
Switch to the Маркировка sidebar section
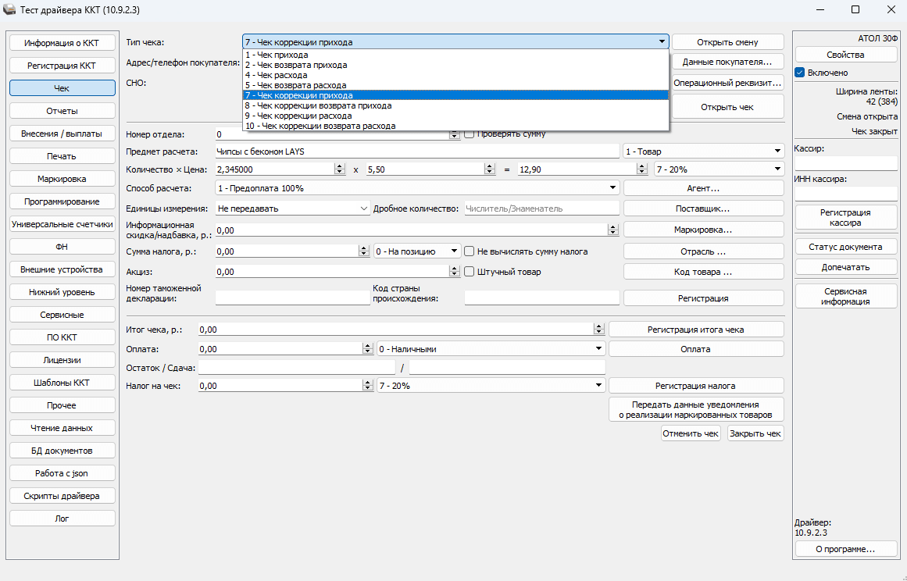tap(62, 179)
